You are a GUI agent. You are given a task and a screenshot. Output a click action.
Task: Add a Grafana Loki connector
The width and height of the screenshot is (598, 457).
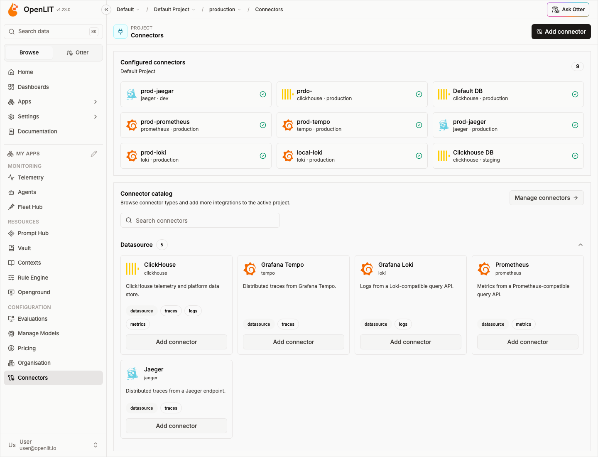(411, 342)
